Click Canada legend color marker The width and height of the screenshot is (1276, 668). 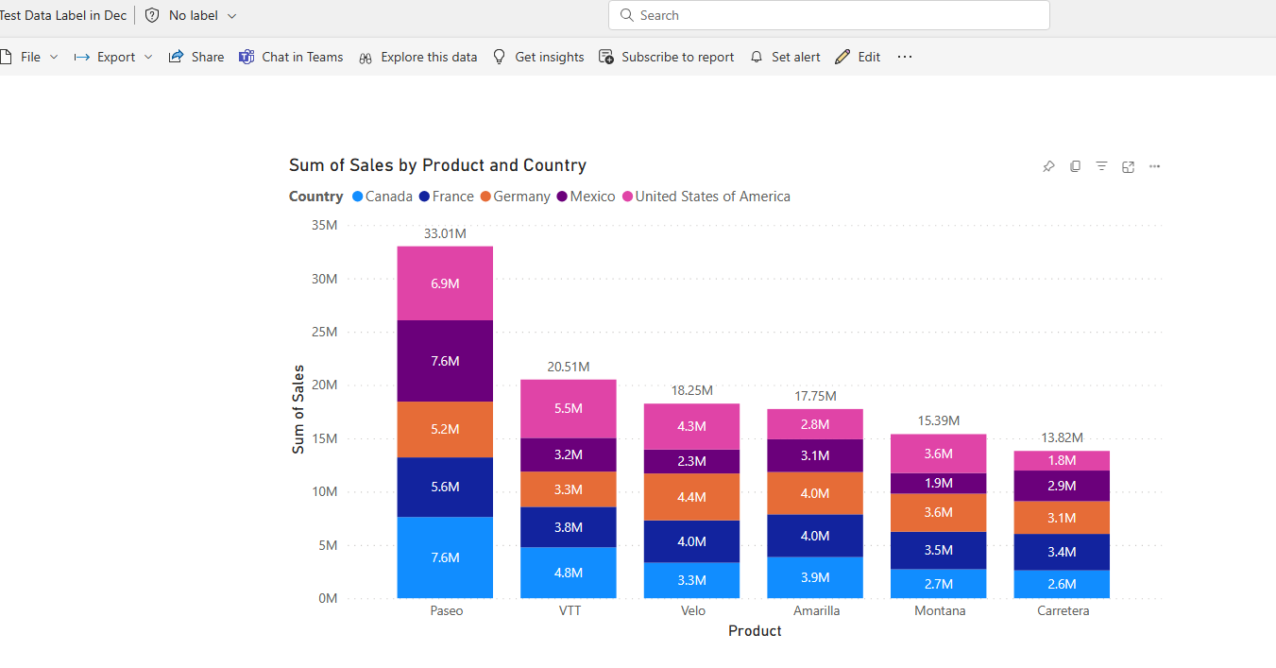[358, 197]
